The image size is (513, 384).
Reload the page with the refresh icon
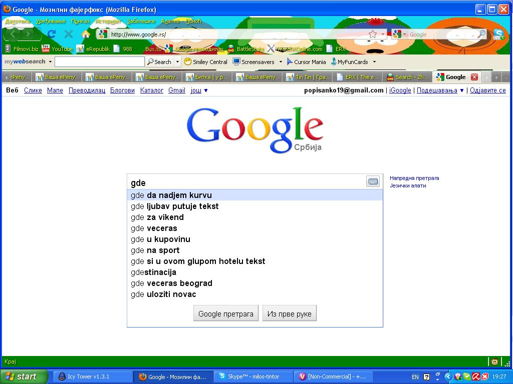52,34
